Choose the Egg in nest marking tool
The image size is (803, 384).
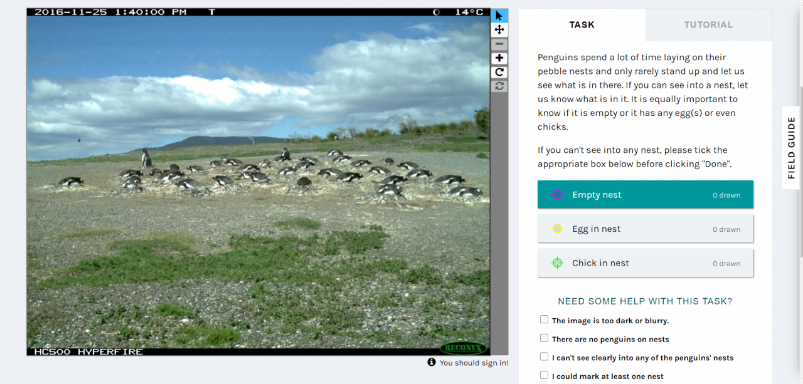tap(646, 229)
